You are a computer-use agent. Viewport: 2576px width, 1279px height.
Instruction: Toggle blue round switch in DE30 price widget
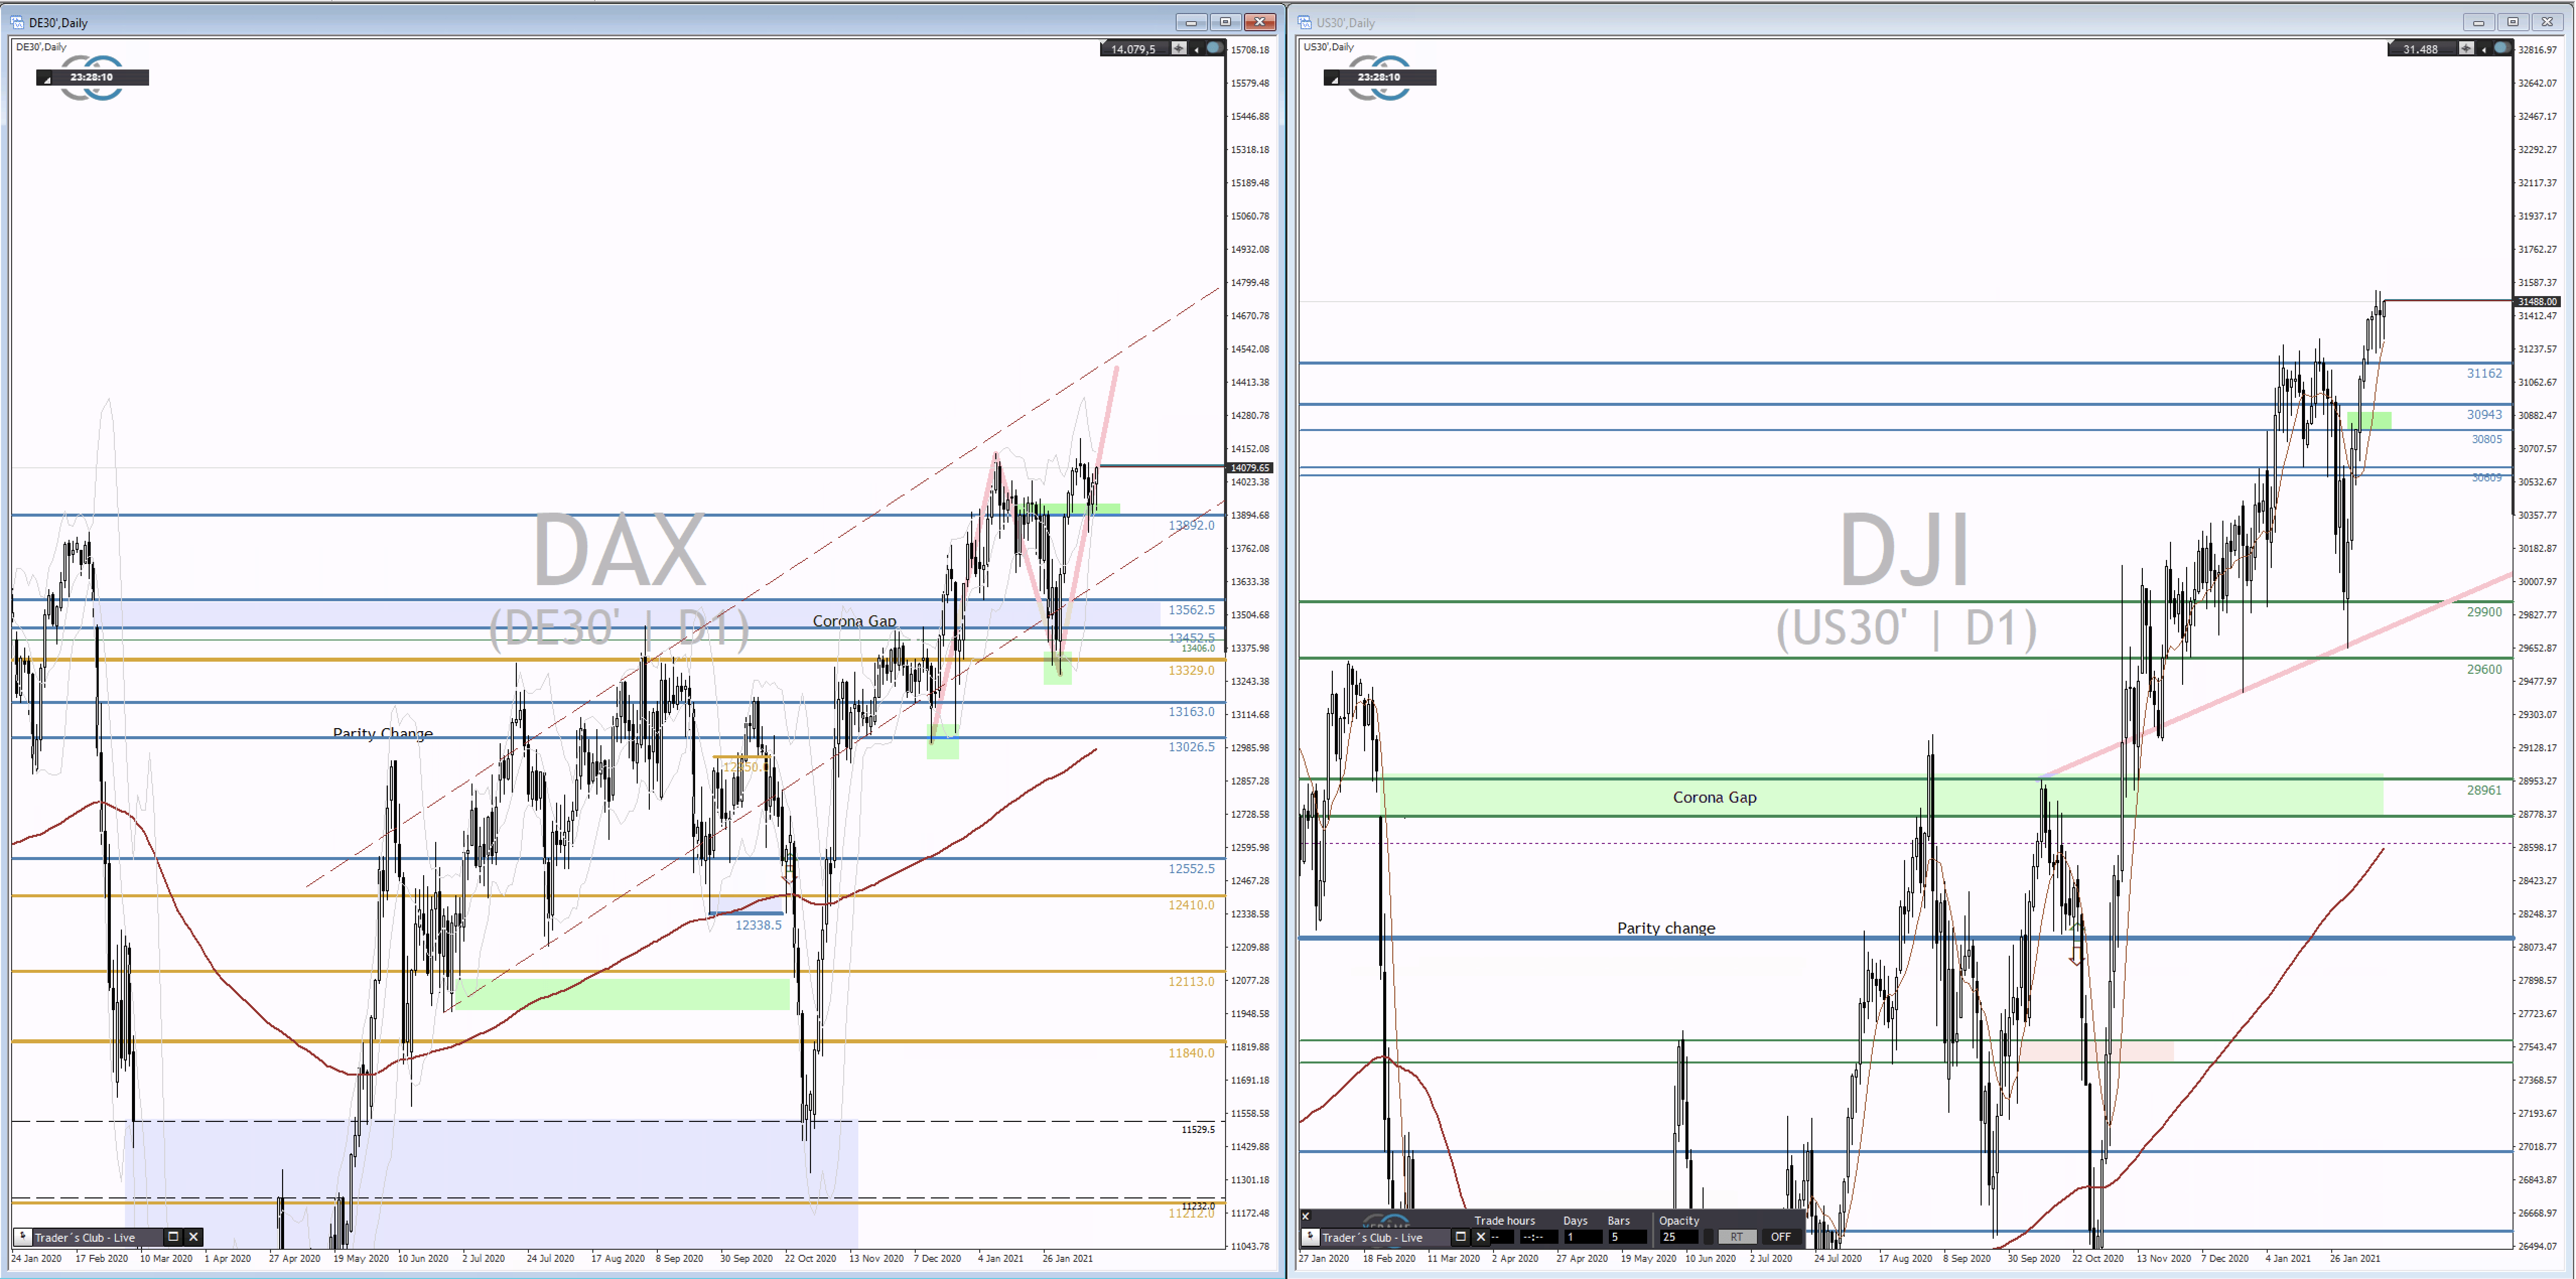coord(1214,48)
